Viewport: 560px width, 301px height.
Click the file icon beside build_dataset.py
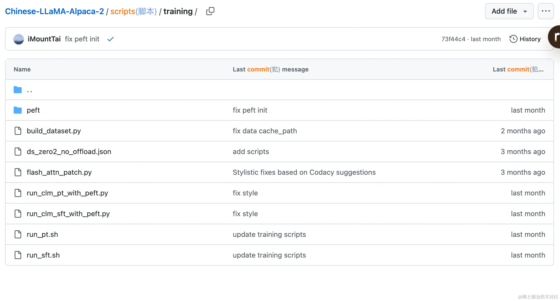[18, 131]
